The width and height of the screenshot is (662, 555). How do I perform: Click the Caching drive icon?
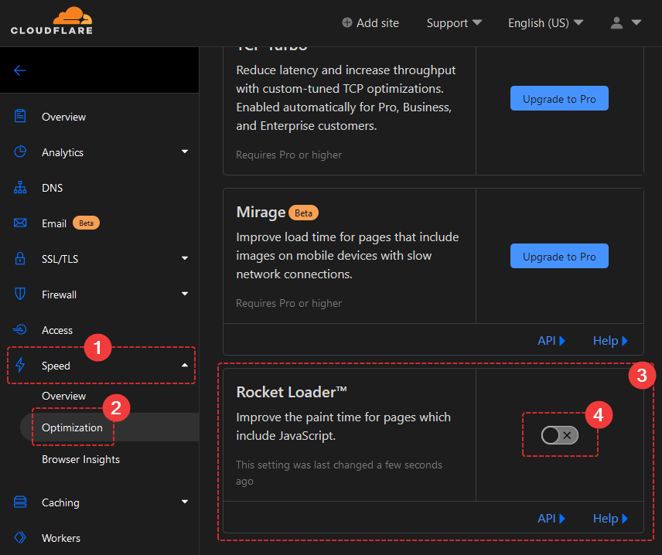20,502
